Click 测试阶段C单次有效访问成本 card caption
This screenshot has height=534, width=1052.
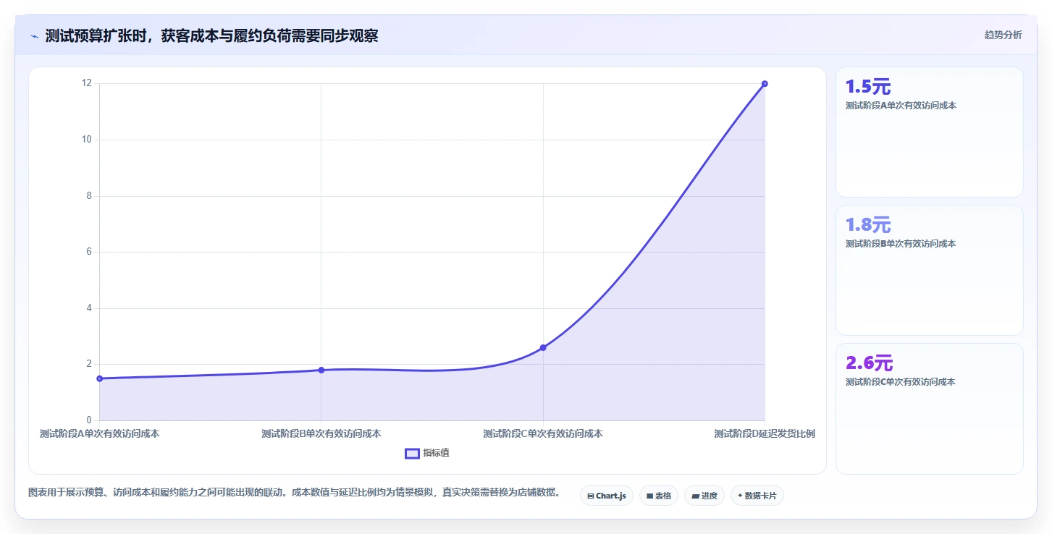click(901, 382)
